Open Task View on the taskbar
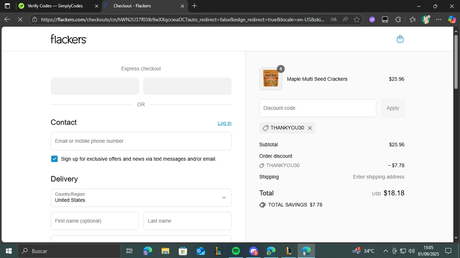 [x=129, y=251]
